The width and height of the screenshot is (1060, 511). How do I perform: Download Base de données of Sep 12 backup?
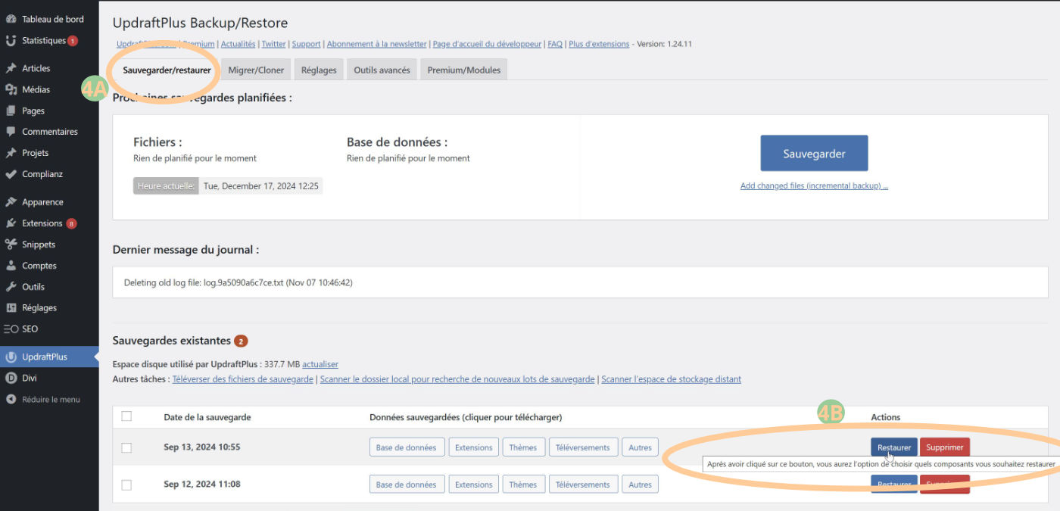coord(407,485)
